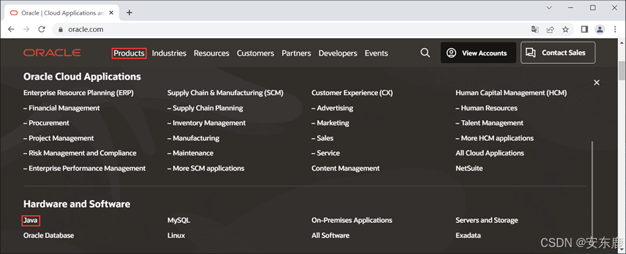
Task: Open the Products menu
Action: 129,53
